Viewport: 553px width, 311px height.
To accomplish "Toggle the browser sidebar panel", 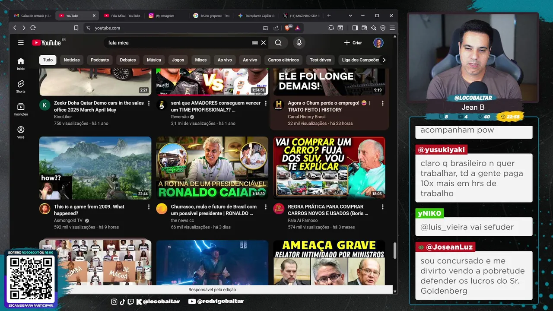I will point(355,28).
